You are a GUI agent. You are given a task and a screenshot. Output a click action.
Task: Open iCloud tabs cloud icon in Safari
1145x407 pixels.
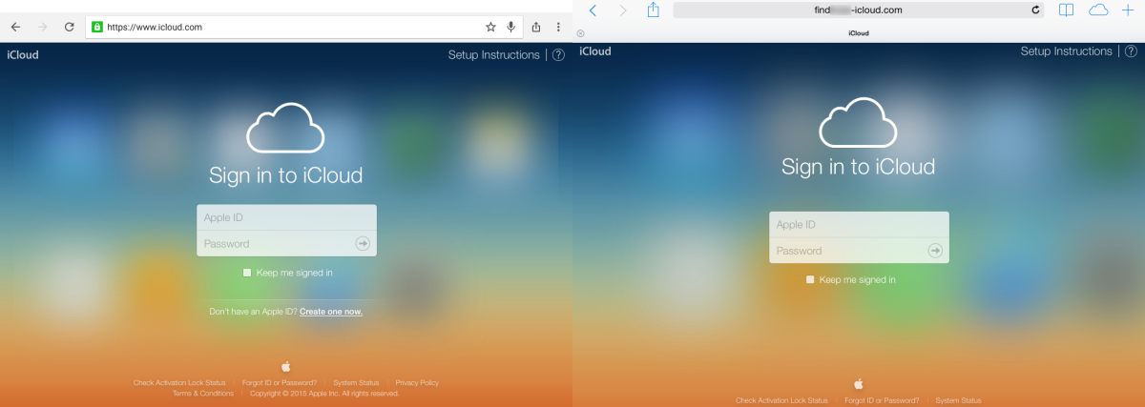pos(1098,10)
